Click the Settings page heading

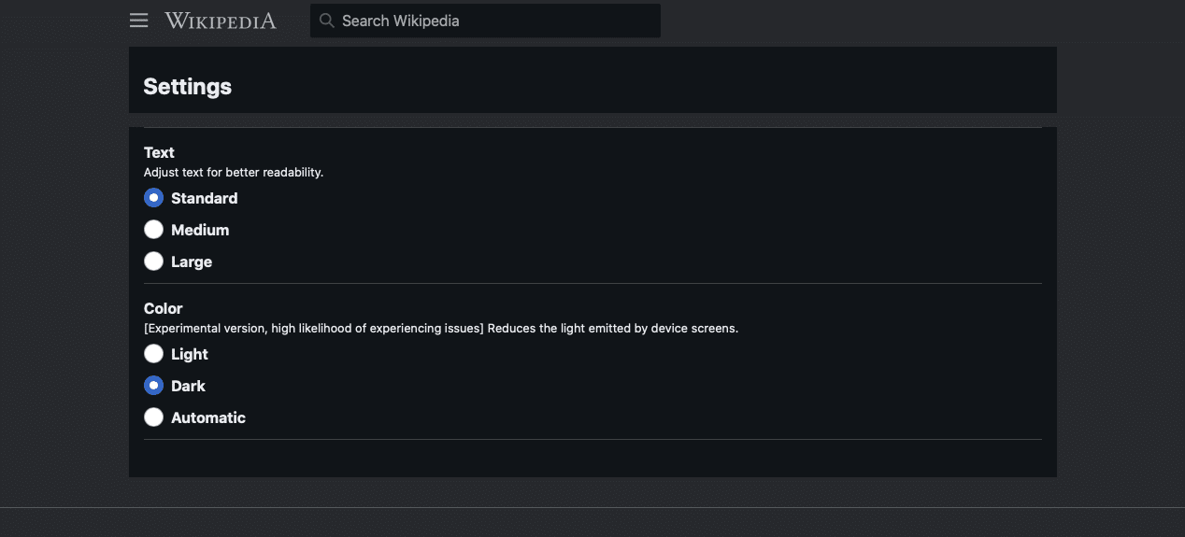187,87
